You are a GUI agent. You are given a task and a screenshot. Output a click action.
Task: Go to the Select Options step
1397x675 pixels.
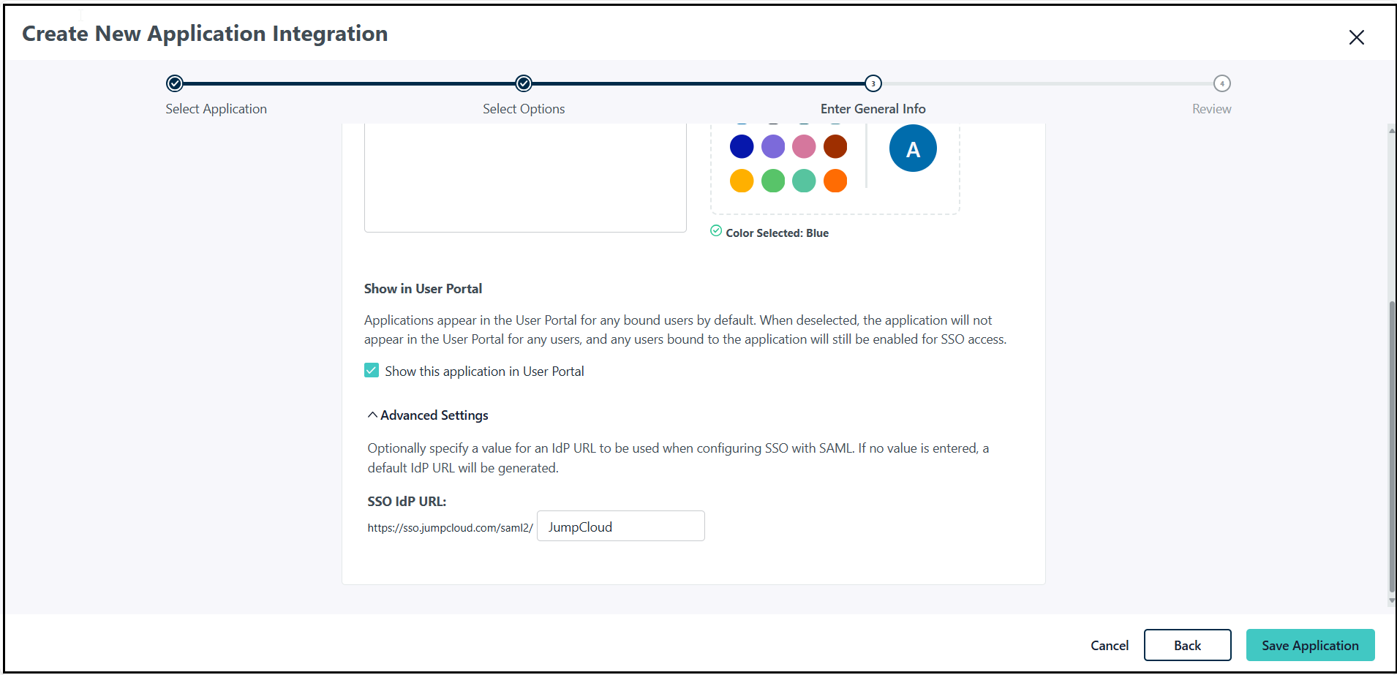click(524, 83)
